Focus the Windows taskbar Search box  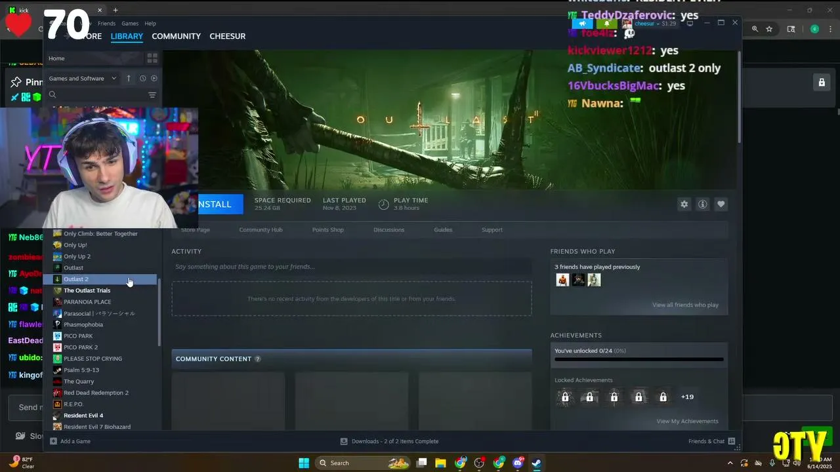[x=362, y=463]
